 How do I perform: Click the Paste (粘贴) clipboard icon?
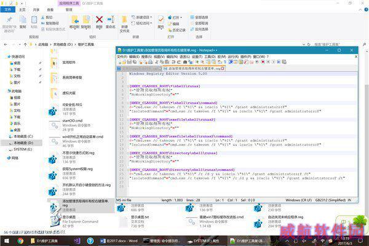(34, 20)
